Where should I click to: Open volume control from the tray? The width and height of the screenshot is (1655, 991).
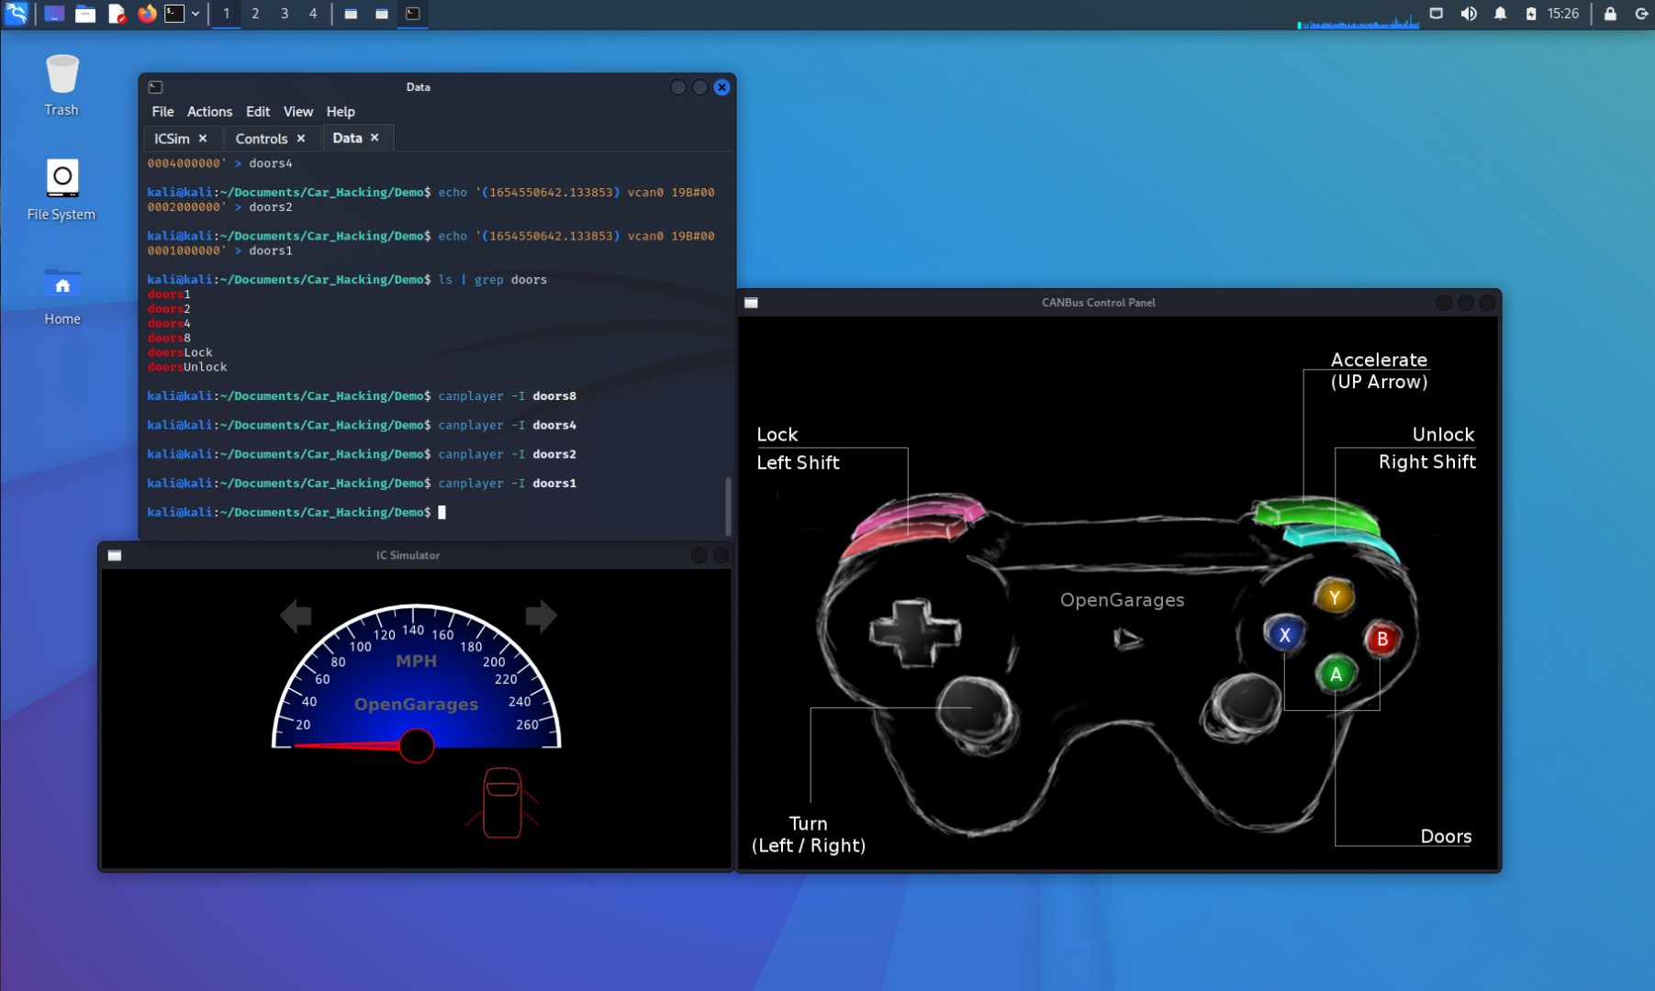coord(1469,14)
